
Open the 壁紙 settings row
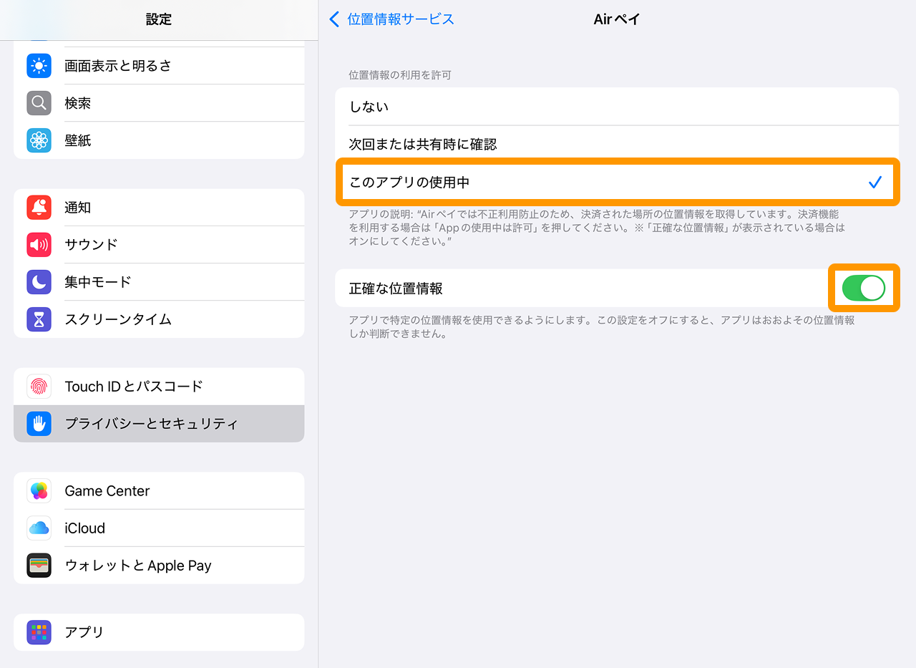coord(159,140)
